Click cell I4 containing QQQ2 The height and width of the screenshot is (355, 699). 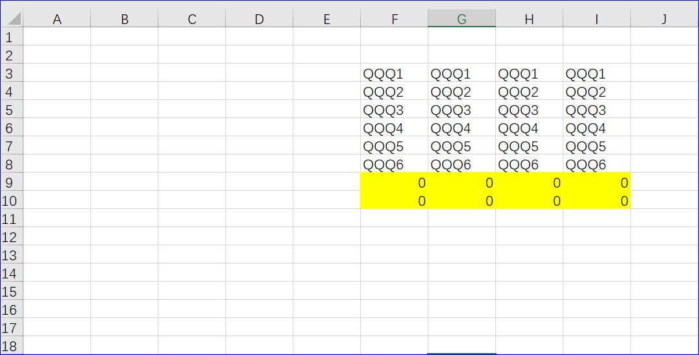(597, 91)
